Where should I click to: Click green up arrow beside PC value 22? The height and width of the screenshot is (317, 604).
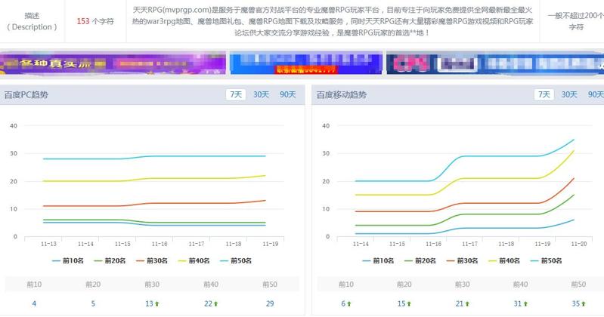pos(215,304)
